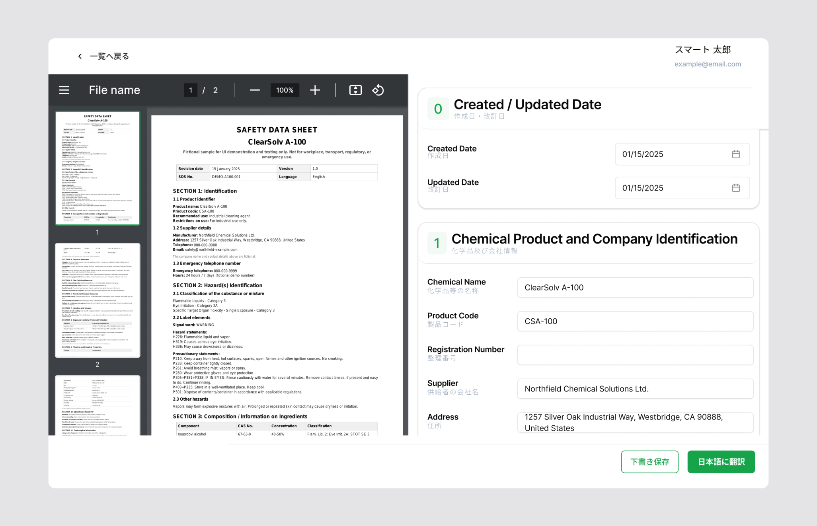
Task: Open calendar picker for Created Date
Action: tap(736, 154)
